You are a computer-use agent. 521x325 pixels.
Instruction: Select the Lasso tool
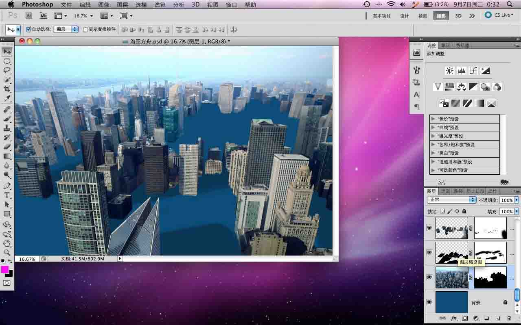click(7, 70)
